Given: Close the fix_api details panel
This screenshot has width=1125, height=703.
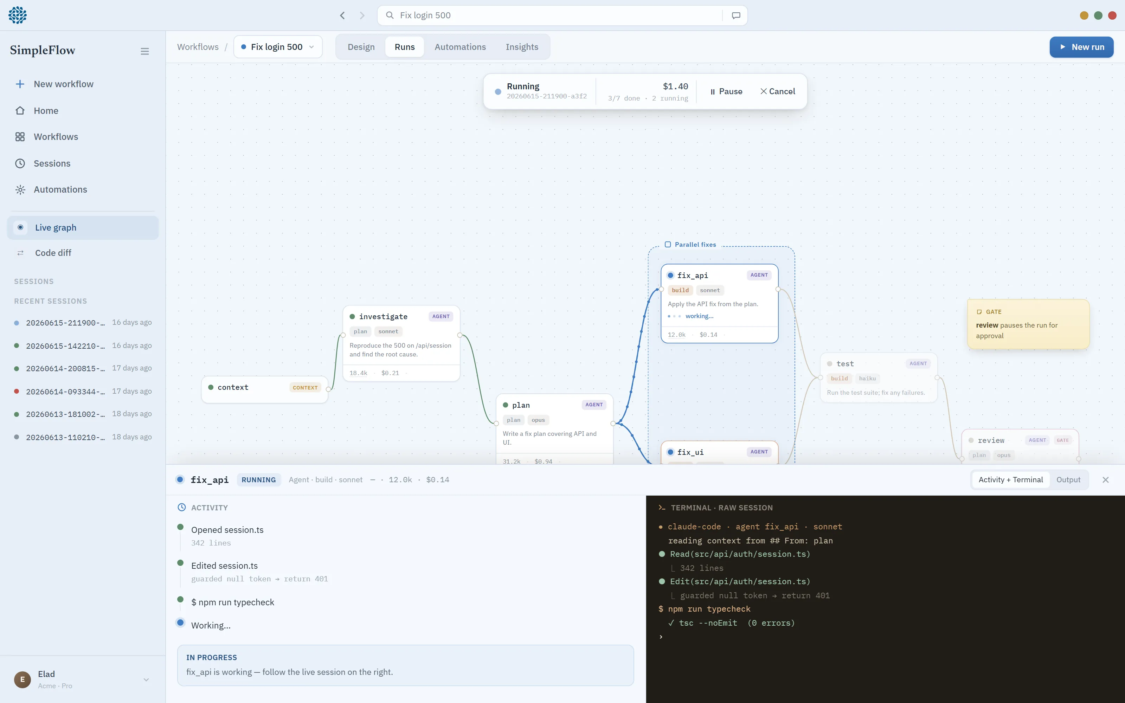Looking at the screenshot, I should [1105, 480].
